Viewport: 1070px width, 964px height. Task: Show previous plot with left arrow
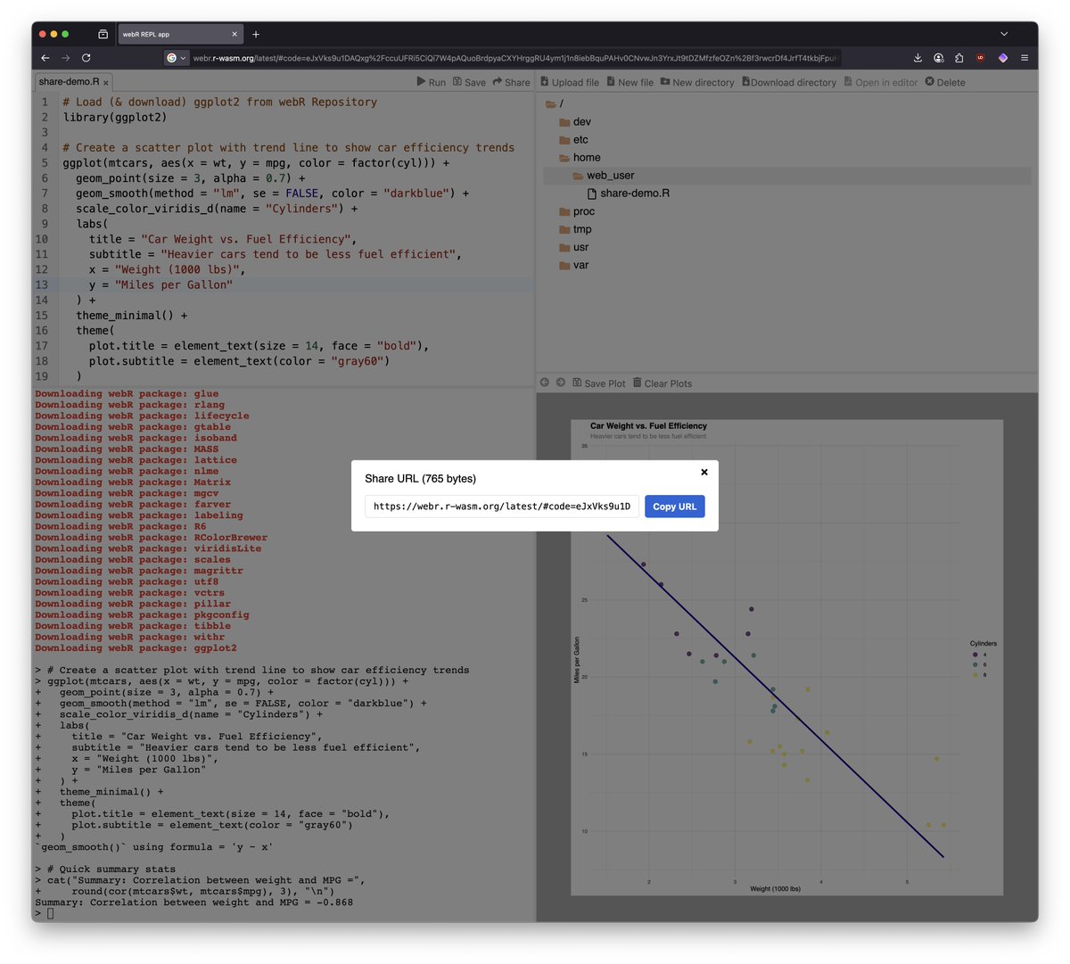[x=545, y=383]
